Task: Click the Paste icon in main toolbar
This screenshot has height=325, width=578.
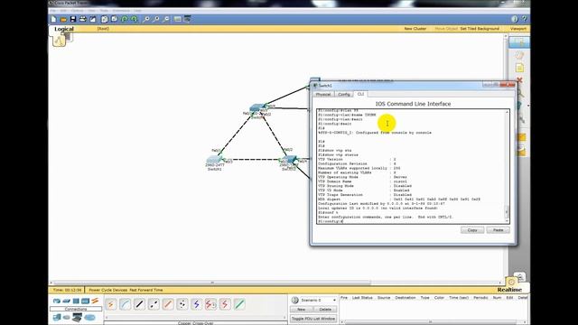Action: click(115, 19)
